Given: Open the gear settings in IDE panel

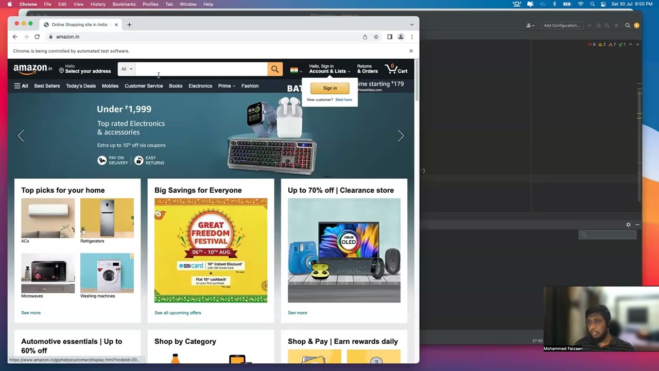Looking at the screenshot, I should (x=628, y=225).
